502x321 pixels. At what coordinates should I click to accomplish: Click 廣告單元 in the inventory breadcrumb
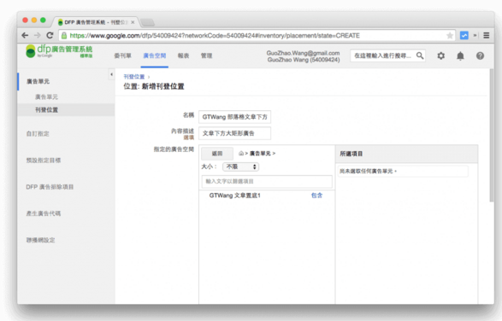pyautogui.click(x=260, y=154)
